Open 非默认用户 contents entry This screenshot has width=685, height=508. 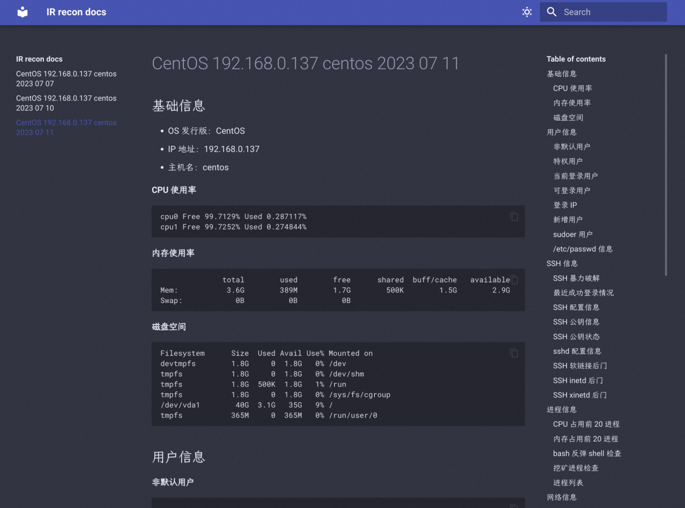coord(572,147)
